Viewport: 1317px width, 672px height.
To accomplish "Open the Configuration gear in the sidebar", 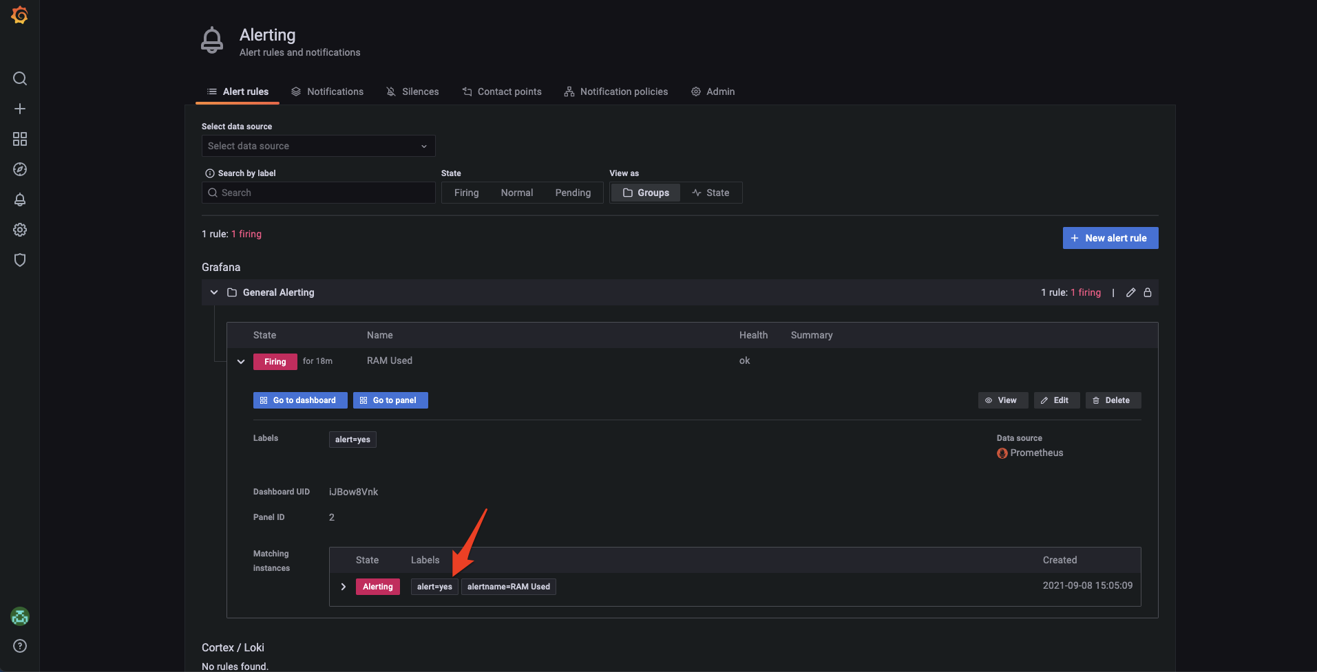I will 19,230.
